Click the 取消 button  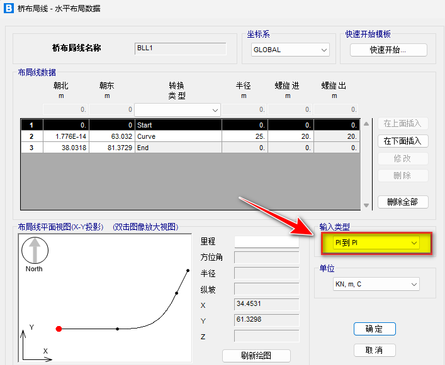[x=374, y=350]
